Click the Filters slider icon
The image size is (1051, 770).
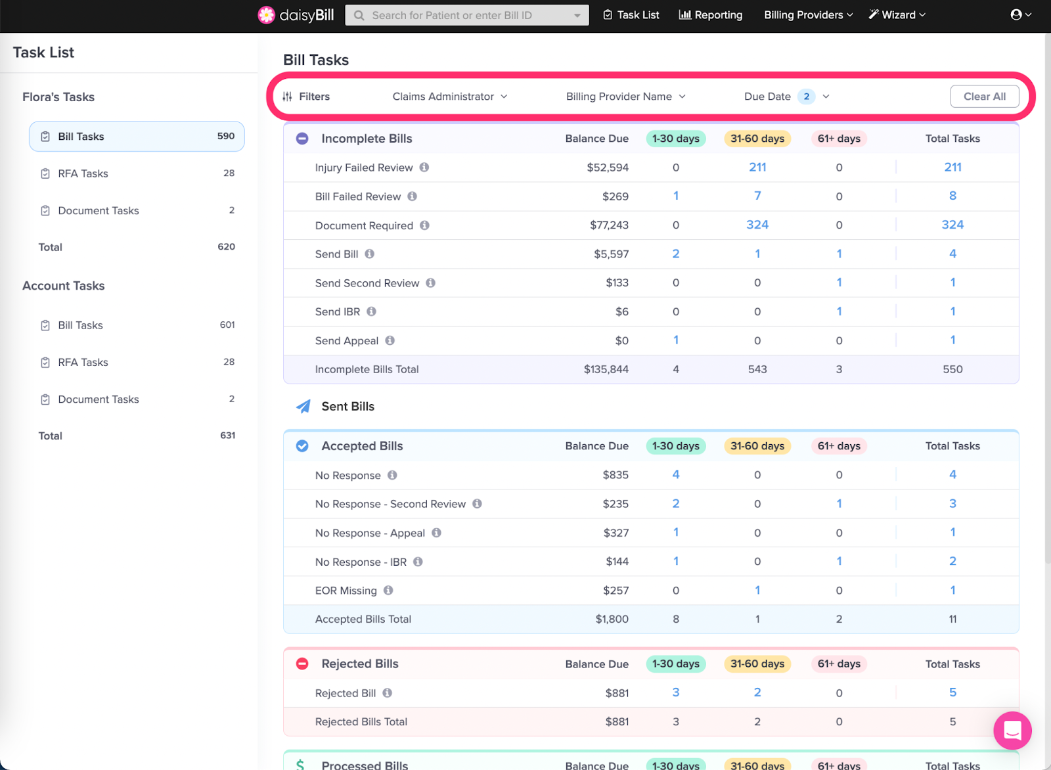288,97
